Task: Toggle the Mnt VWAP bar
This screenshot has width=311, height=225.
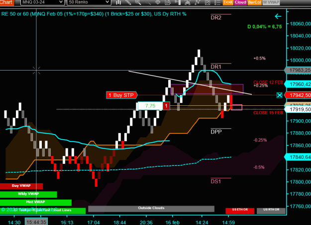Action: click(36, 203)
